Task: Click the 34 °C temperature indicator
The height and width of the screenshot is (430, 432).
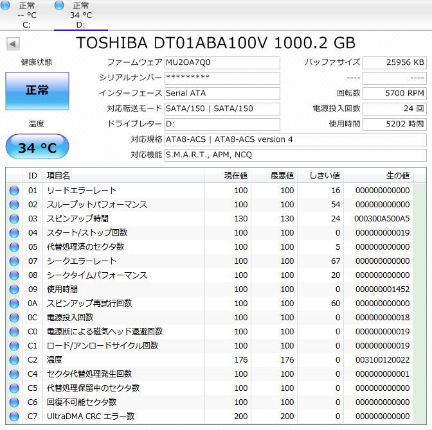Action: 37,148
